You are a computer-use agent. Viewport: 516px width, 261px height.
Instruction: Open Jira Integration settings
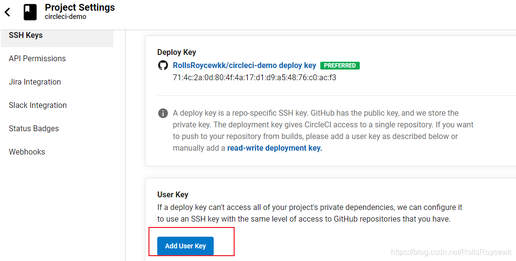(x=35, y=82)
